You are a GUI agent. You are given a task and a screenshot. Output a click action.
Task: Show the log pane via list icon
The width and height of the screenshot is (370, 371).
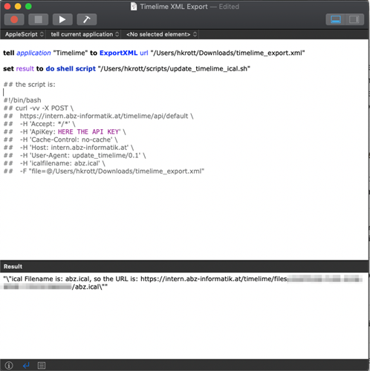pos(42,365)
